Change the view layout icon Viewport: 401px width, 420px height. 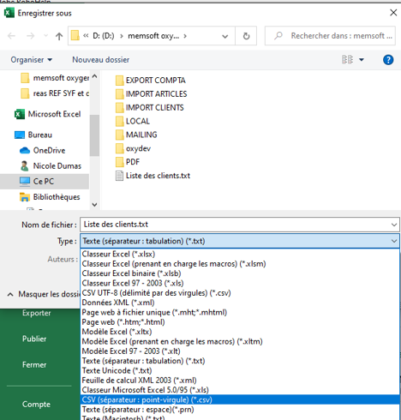point(347,60)
